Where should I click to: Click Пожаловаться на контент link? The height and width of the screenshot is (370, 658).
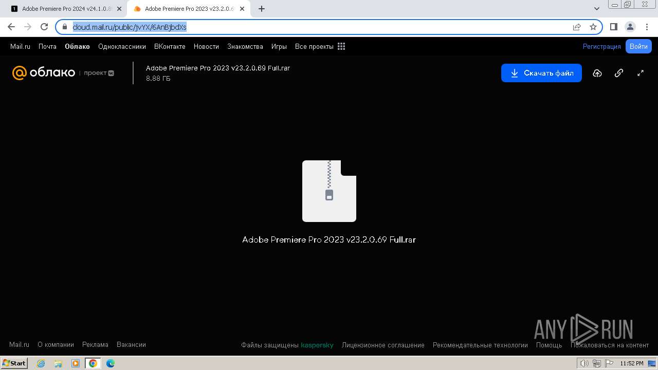click(610, 345)
